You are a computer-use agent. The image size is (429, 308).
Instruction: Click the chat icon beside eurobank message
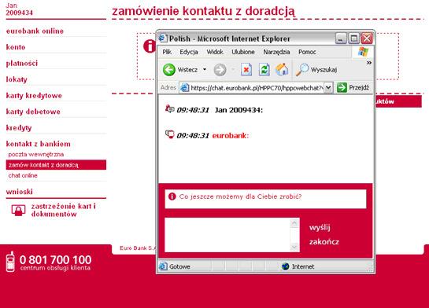click(169, 134)
